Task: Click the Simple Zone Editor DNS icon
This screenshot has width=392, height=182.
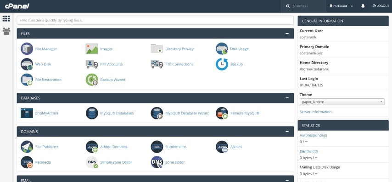Action: [x=92, y=162]
